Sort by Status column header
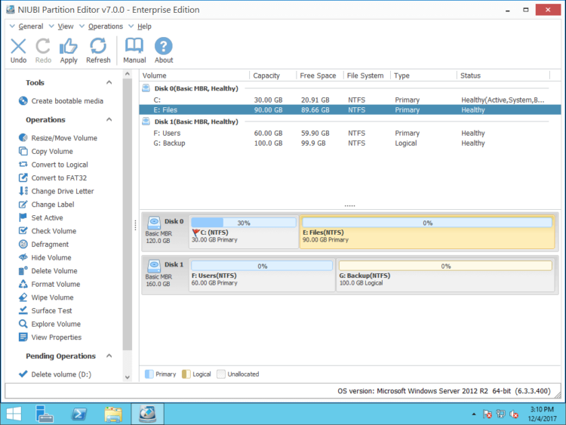Image resolution: width=566 pixels, height=425 pixels. point(503,75)
